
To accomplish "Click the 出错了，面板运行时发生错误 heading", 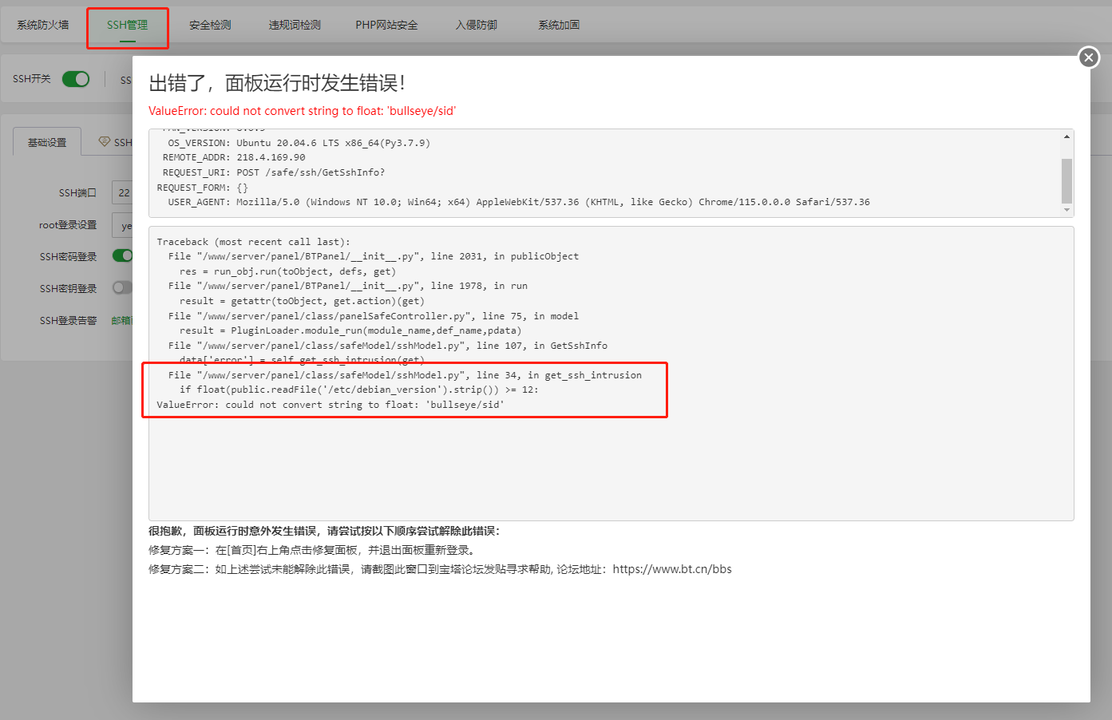I will (277, 82).
